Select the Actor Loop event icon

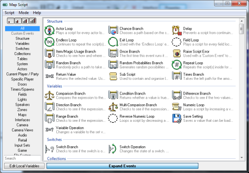(x=49, y=30)
